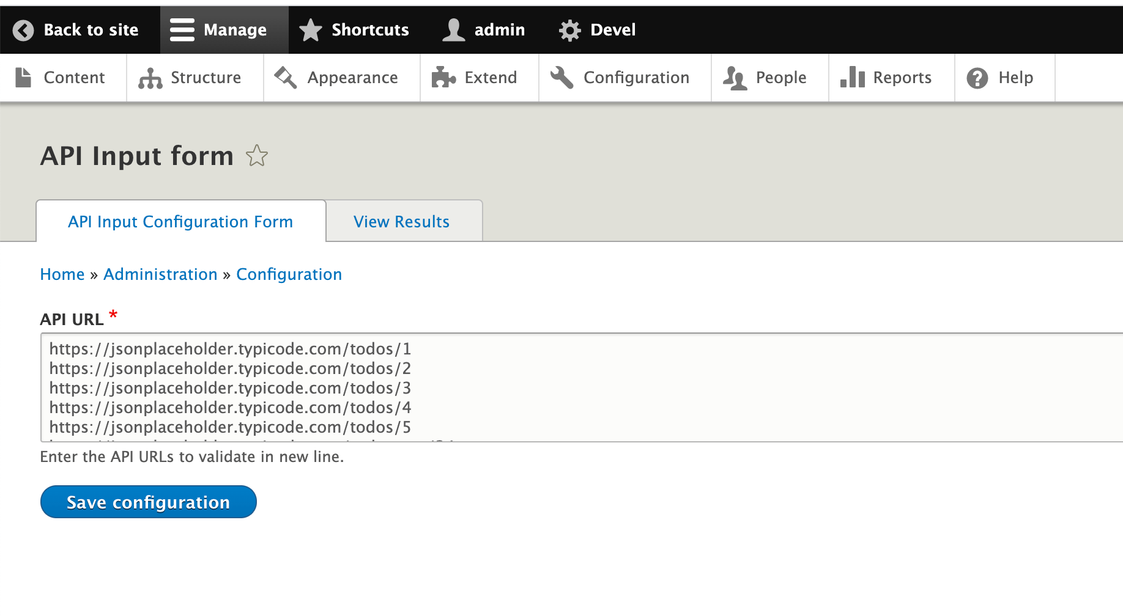Click the Structure hierarchy icon
The height and width of the screenshot is (616, 1123).
pos(150,78)
